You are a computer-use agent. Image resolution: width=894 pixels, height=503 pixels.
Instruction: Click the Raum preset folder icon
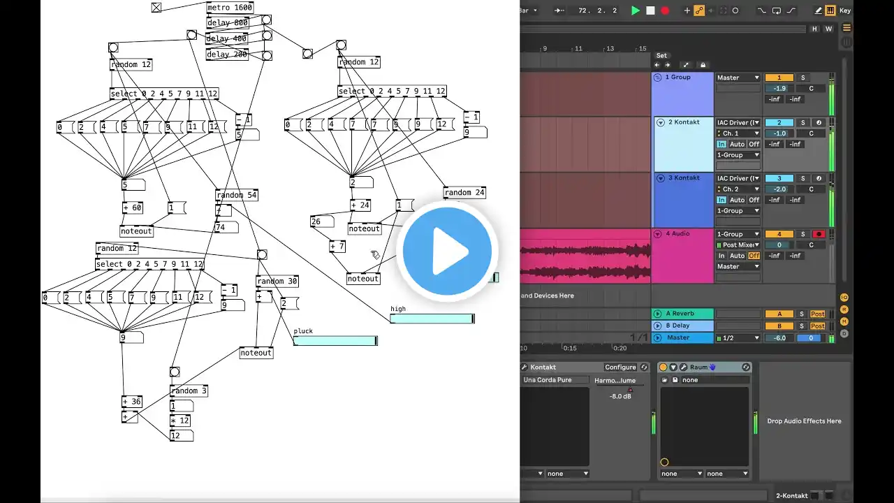pyautogui.click(x=665, y=380)
